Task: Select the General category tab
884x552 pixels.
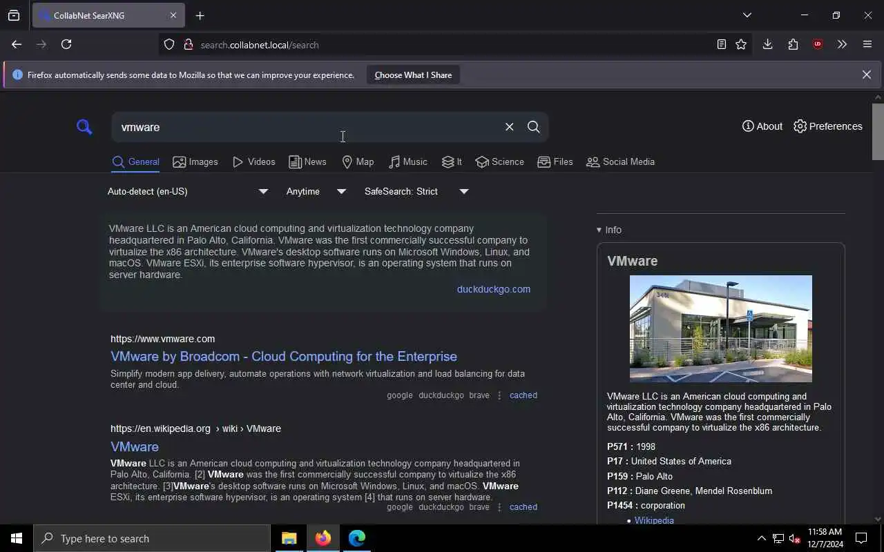Action: [135, 162]
